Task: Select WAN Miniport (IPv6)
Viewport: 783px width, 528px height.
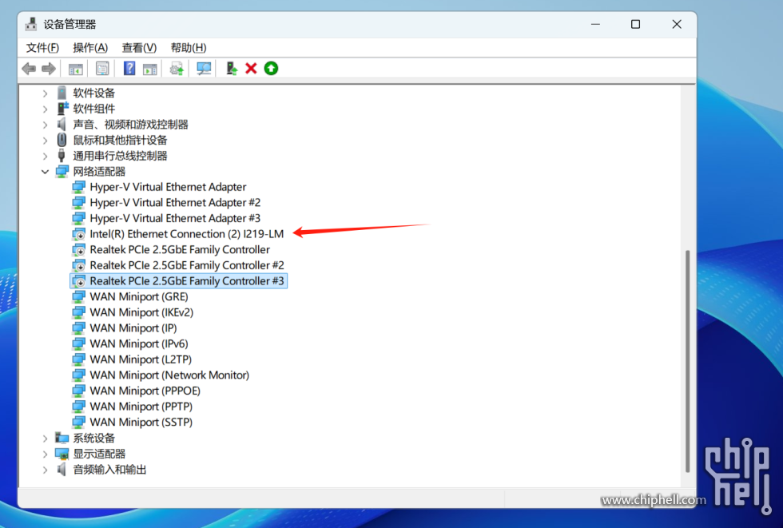Action: [139, 343]
